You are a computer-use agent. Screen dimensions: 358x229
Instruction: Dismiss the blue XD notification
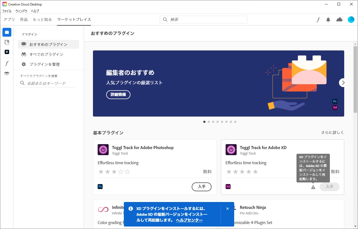coord(228,209)
